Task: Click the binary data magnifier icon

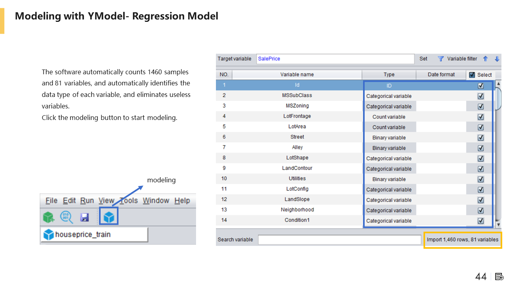Action: (x=66, y=217)
